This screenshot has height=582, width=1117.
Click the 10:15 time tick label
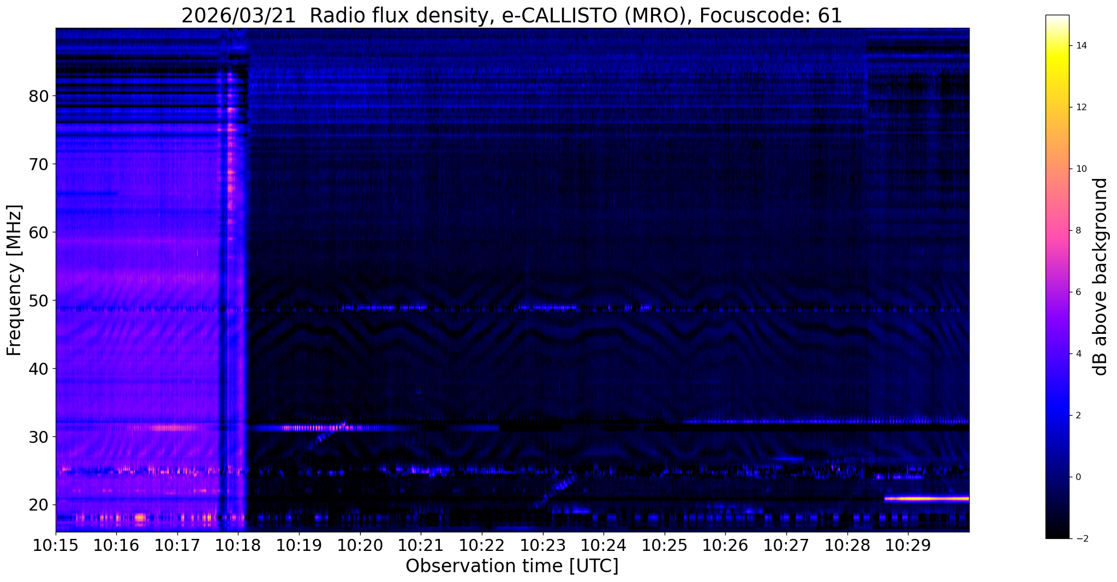click(x=56, y=545)
